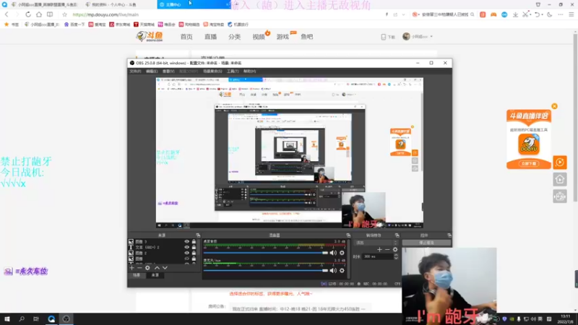Switch to 我的资料 个人中心 browser tab
The width and height of the screenshot is (578, 325).
coord(114,4)
